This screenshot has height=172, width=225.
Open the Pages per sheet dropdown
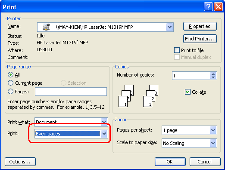[x=213, y=130]
